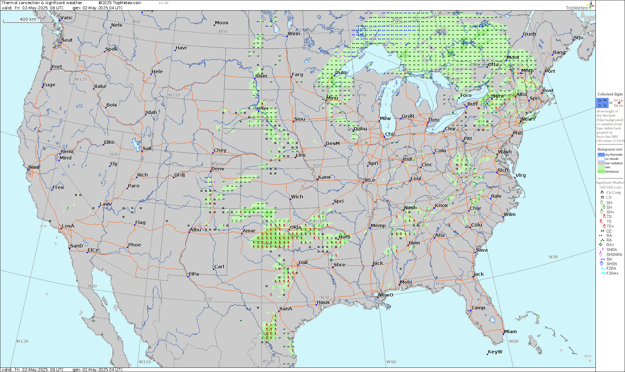This screenshot has width=625, height=372.
Task: Click the 400 km scale bar
Action: coord(28,20)
